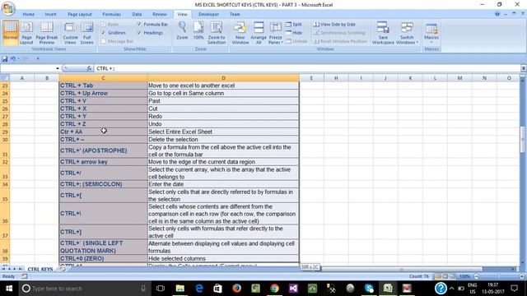Open File Explorer from taskbar
527x296 pixels.
[x=180, y=289]
